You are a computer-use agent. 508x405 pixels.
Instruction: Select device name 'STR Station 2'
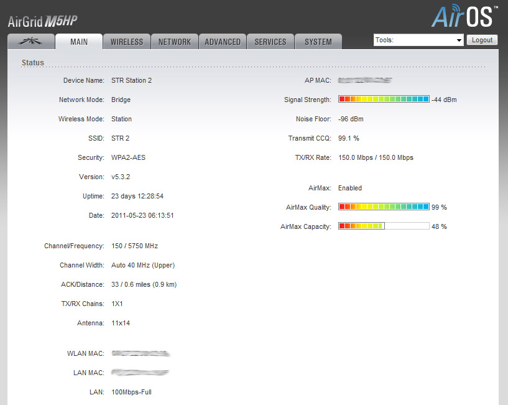pyautogui.click(x=132, y=80)
